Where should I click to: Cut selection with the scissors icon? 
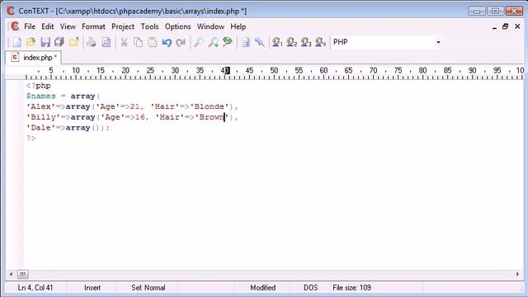pos(124,42)
